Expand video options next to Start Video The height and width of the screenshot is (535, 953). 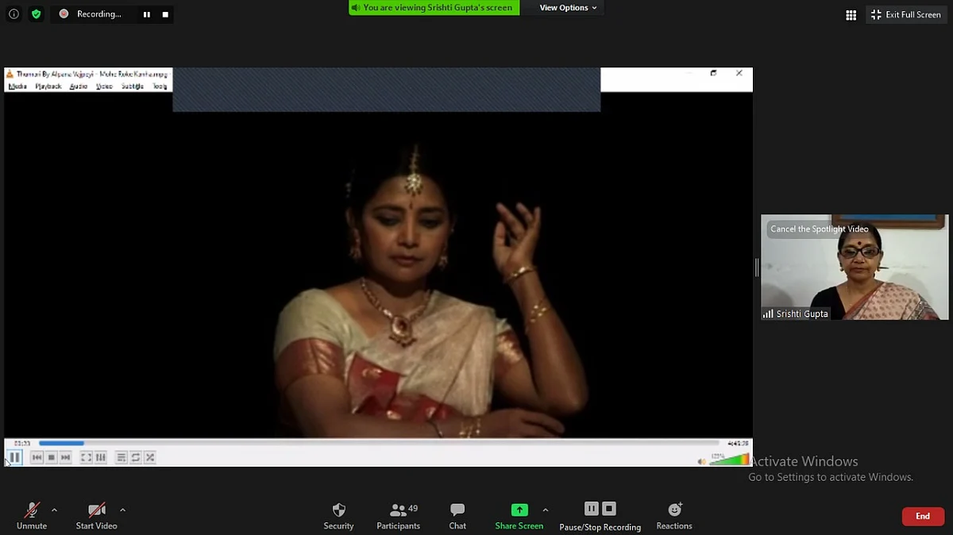tap(122, 510)
